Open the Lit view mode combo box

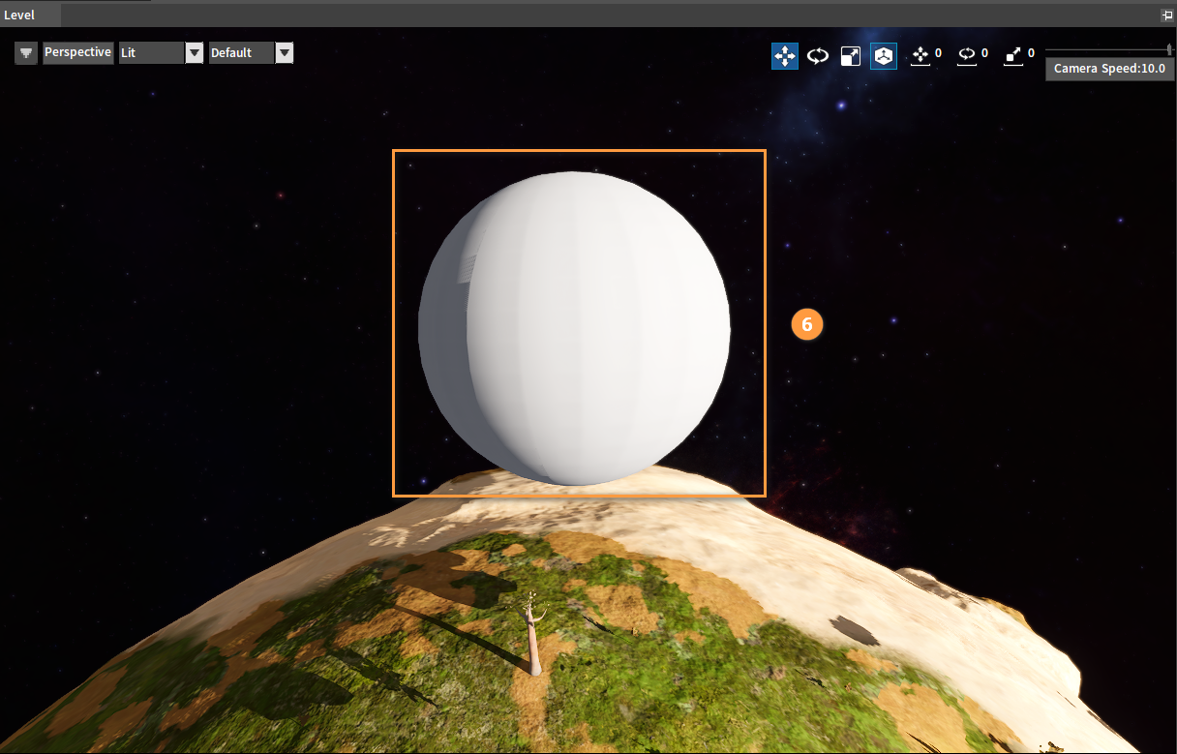(161, 53)
